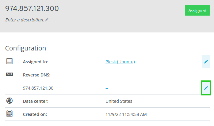Click the 'Data center:' label
Screen dimensions: 214x126
click(36, 101)
